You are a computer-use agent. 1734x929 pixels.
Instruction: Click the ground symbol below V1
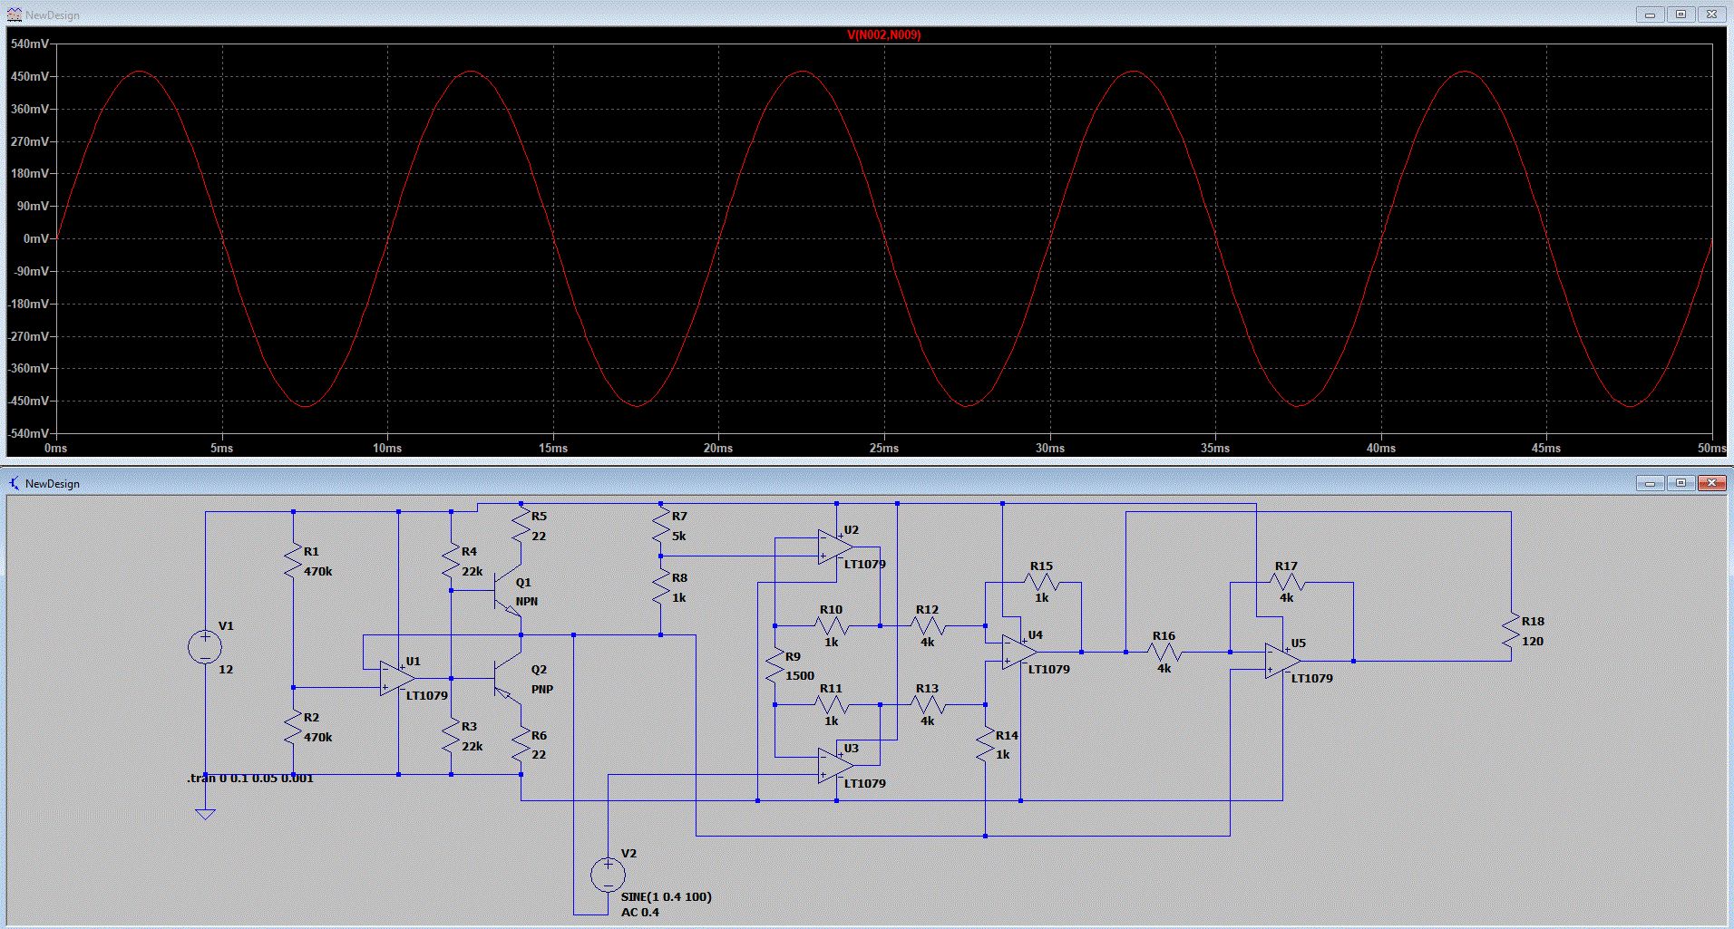coord(205,813)
